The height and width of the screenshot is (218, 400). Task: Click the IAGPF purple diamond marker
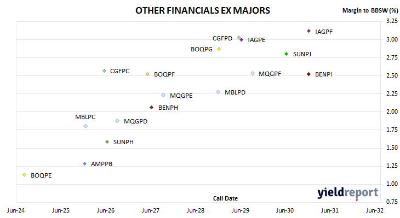tap(308, 31)
